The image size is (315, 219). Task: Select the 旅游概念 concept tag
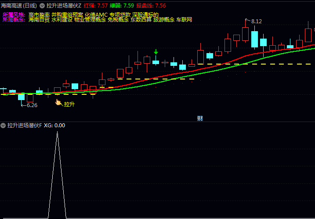click(x=164, y=20)
